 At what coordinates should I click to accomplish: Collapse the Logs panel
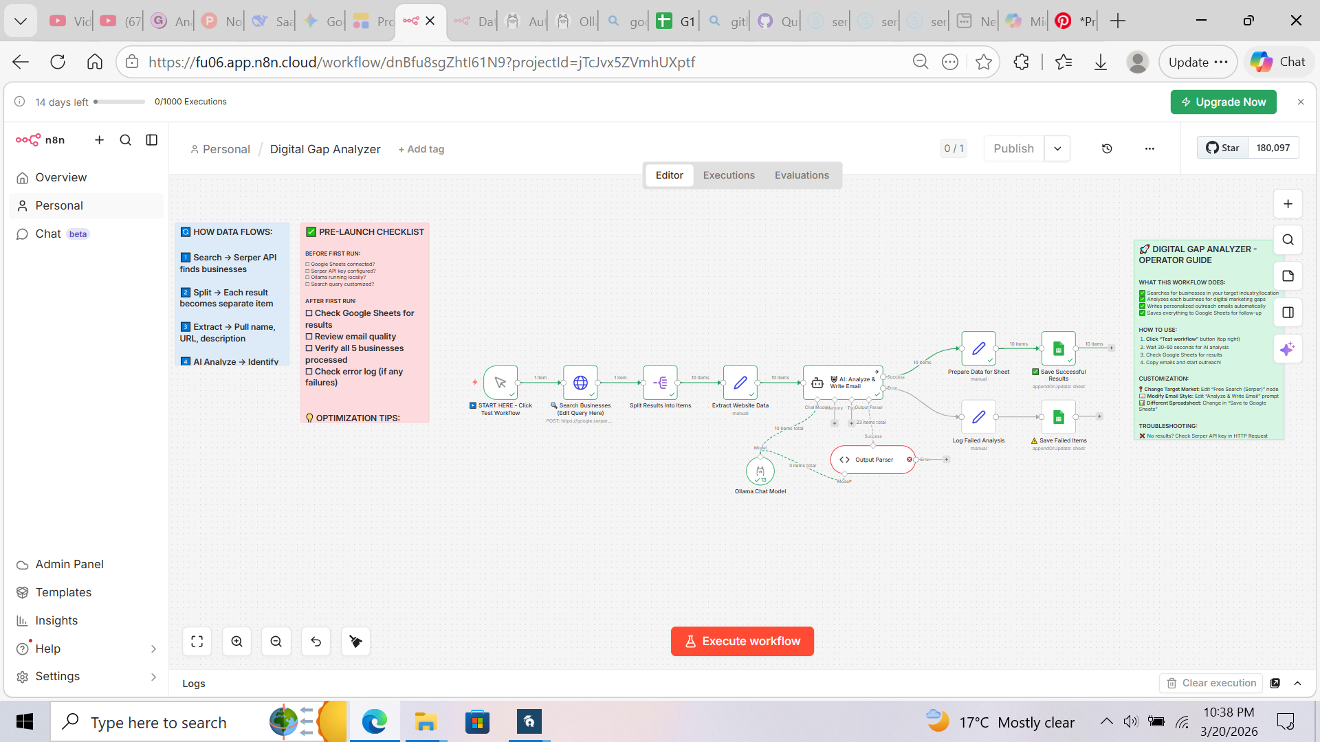click(x=1298, y=683)
